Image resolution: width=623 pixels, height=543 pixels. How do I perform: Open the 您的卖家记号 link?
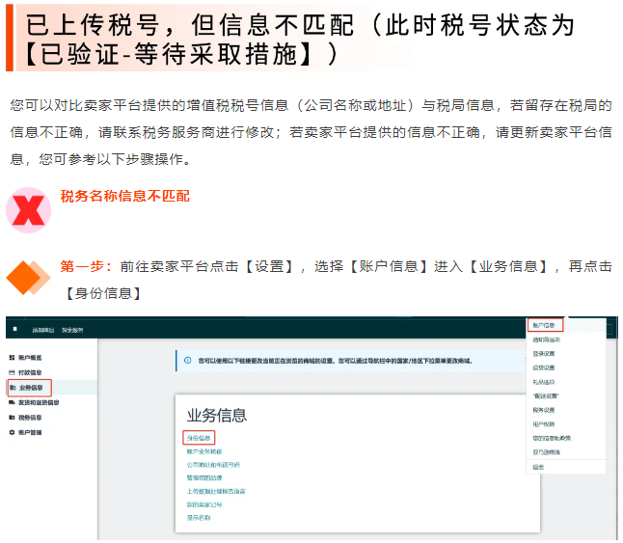coord(204,504)
